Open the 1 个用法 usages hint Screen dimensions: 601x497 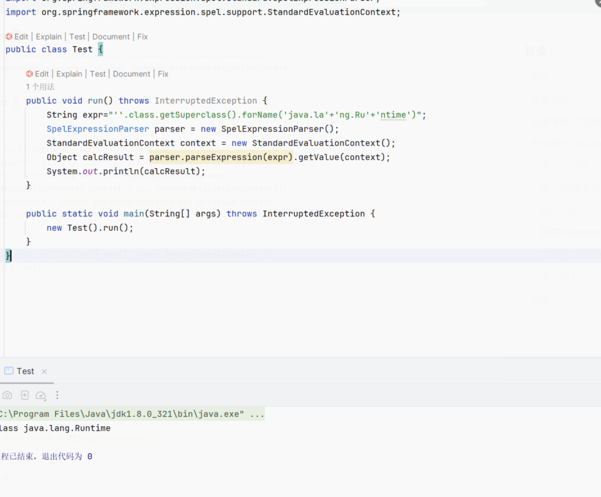point(40,87)
